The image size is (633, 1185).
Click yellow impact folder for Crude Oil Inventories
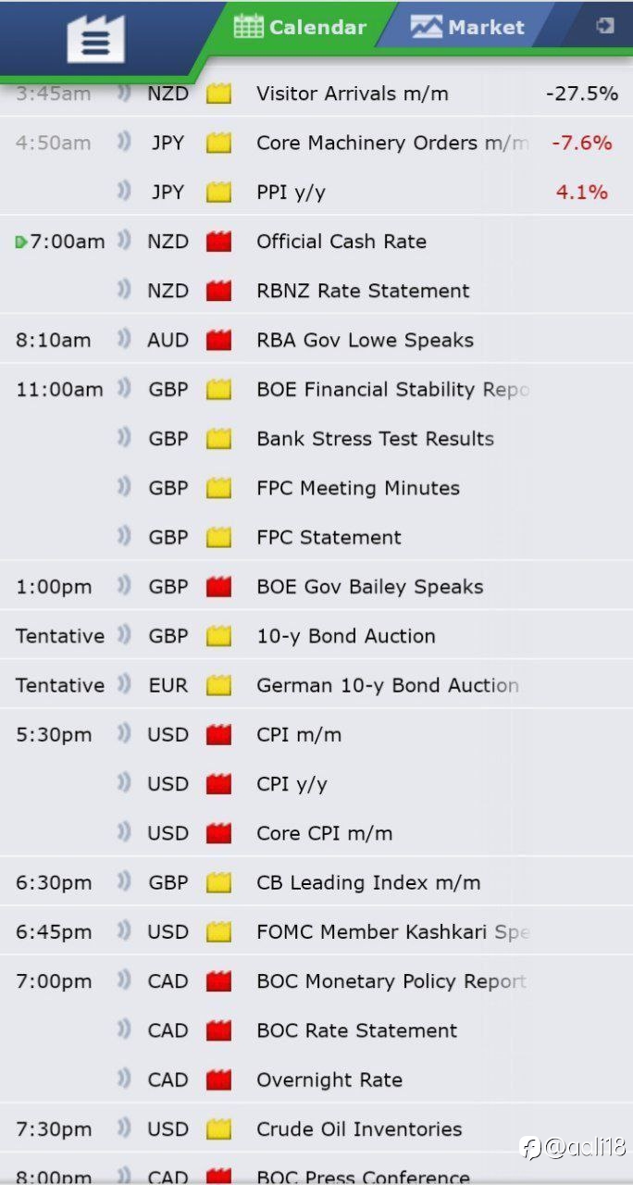point(218,1129)
